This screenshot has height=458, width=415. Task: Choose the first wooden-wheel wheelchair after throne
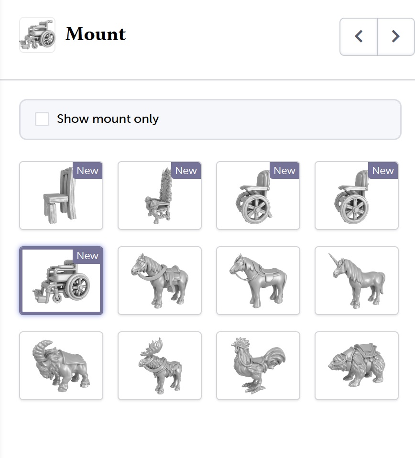point(258,196)
